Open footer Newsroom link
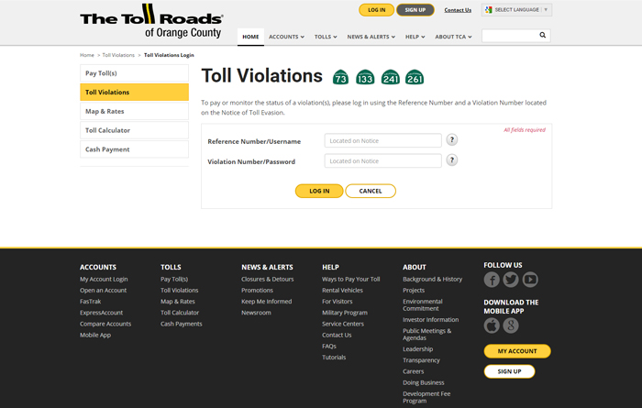Viewport: 642px width, 408px height. pos(256,313)
